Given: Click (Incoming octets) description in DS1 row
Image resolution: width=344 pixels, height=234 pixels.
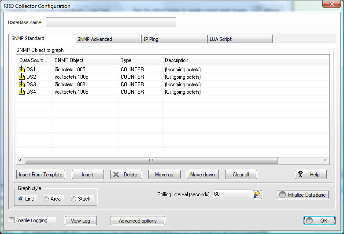Looking at the screenshot, I should click(183, 69).
